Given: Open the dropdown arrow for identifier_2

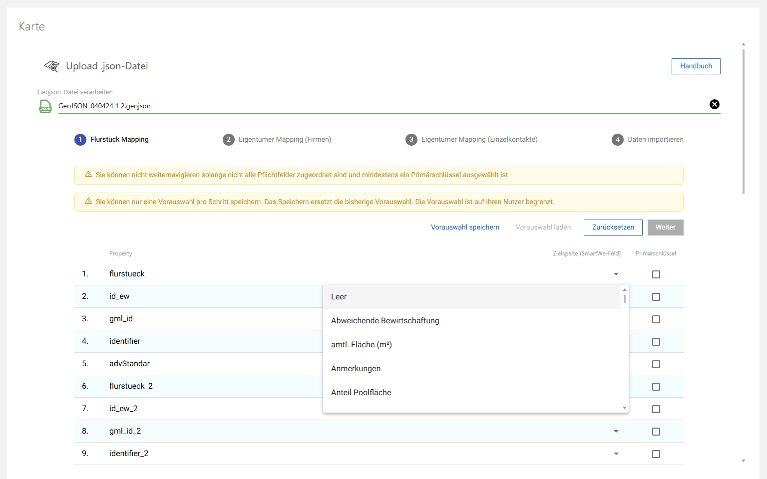Looking at the screenshot, I should [616, 454].
